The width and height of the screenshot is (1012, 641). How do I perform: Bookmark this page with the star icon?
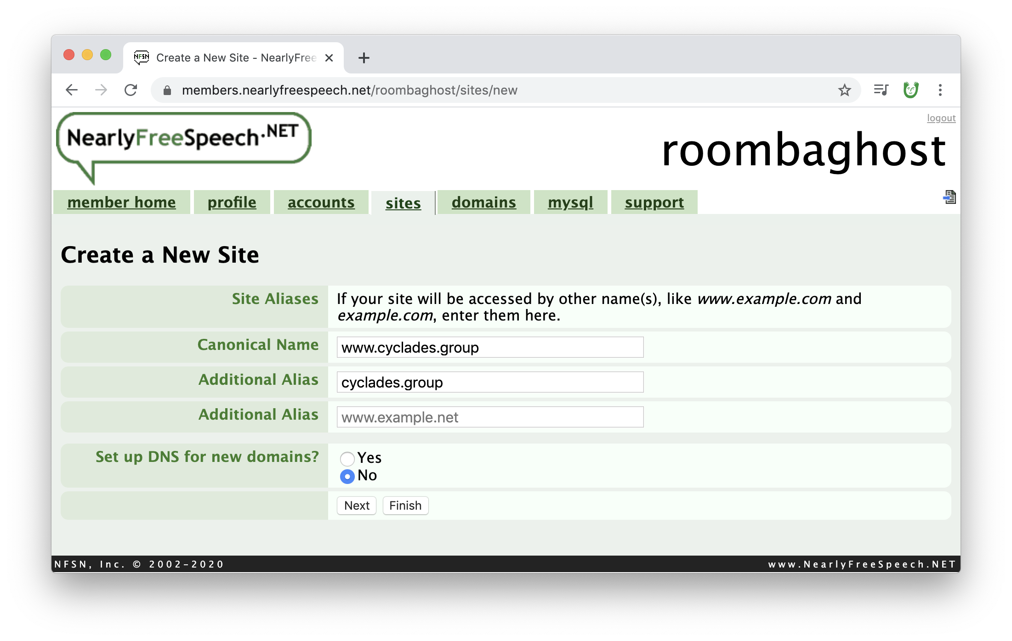pos(844,90)
